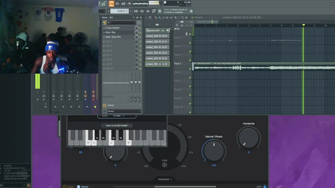Open the shopping cart content library icon

(x=160, y=11)
